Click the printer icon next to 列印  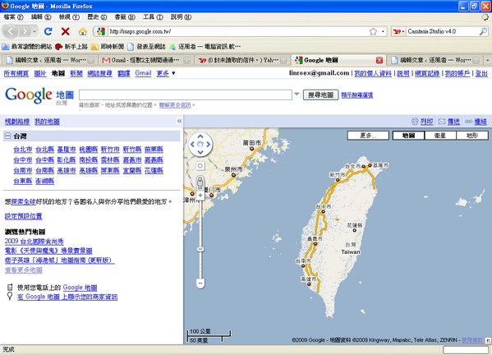[x=415, y=122]
